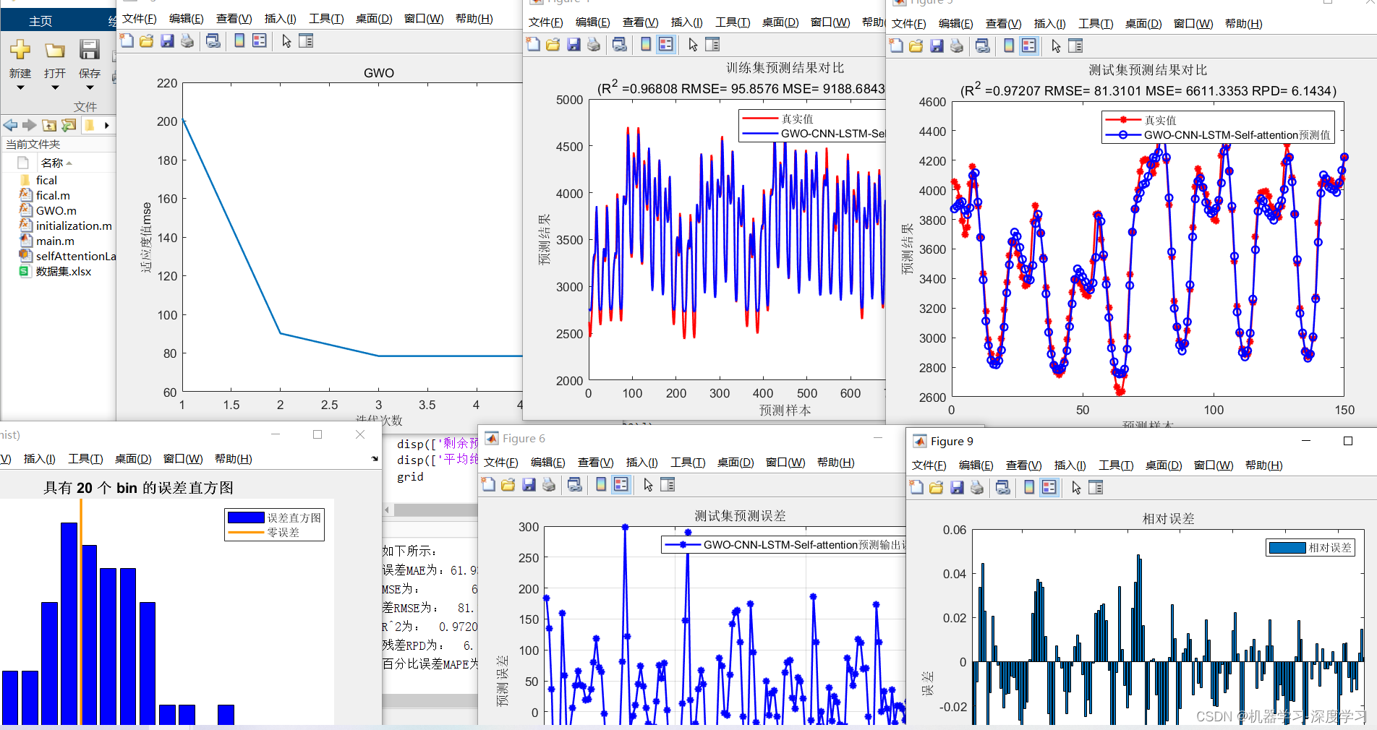Click Link Plot icon in GWO figure toolbar
The width and height of the screenshot is (1377, 730).
[213, 40]
